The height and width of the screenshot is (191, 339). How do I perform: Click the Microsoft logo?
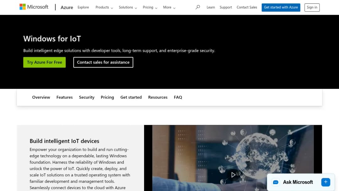tap(34, 7)
